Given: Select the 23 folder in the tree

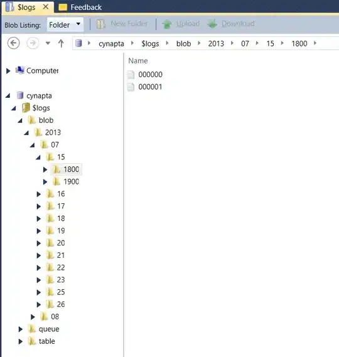Looking at the screenshot, I should point(61,280).
